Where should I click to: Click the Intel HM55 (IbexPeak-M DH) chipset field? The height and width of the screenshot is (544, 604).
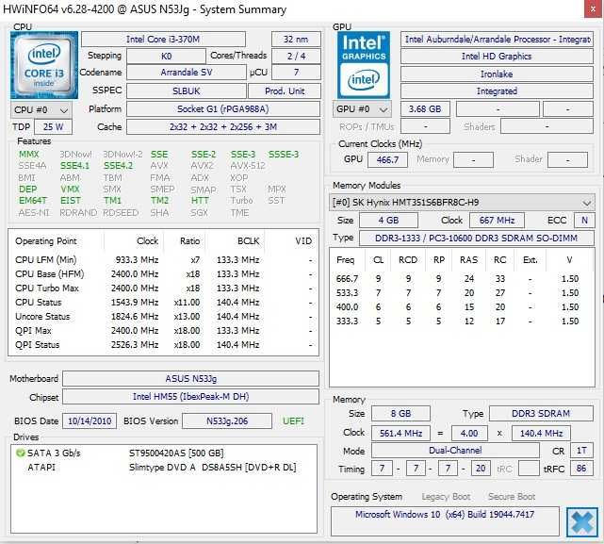click(x=190, y=397)
